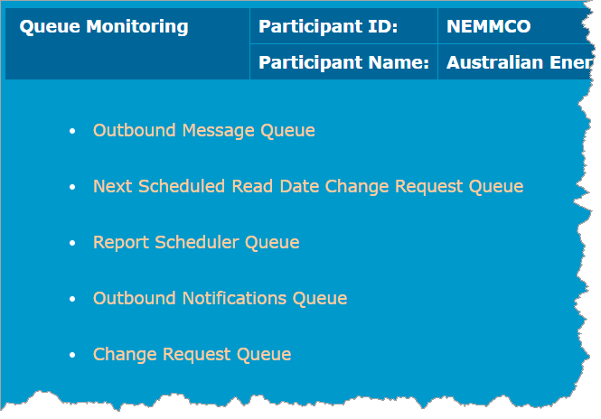Open Next Scheduled Read Date Change Request Queue
Image resolution: width=601 pixels, height=419 pixels.
tap(308, 187)
